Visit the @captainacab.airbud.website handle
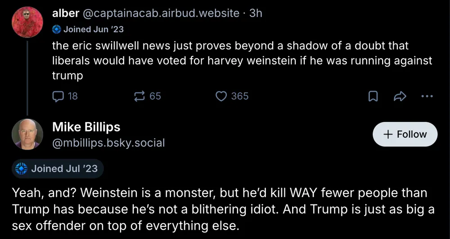Image resolution: width=450 pixels, height=239 pixels. pyautogui.click(x=161, y=13)
